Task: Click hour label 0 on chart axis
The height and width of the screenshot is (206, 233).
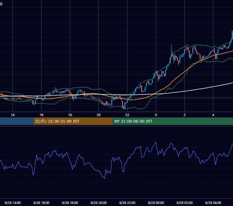Action: [156, 115]
